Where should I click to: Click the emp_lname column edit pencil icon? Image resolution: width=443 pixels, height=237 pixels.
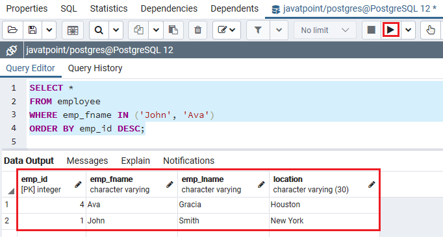pyautogui.click(x=261, y=185)
